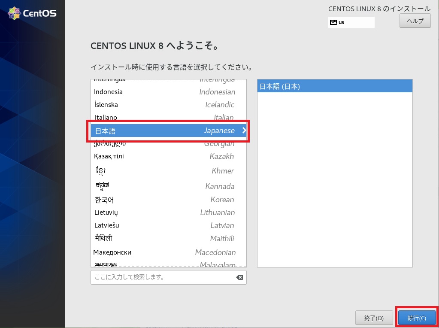Select the us keyboard layout indicator
439x328 pixels.
tap(351, 22)
